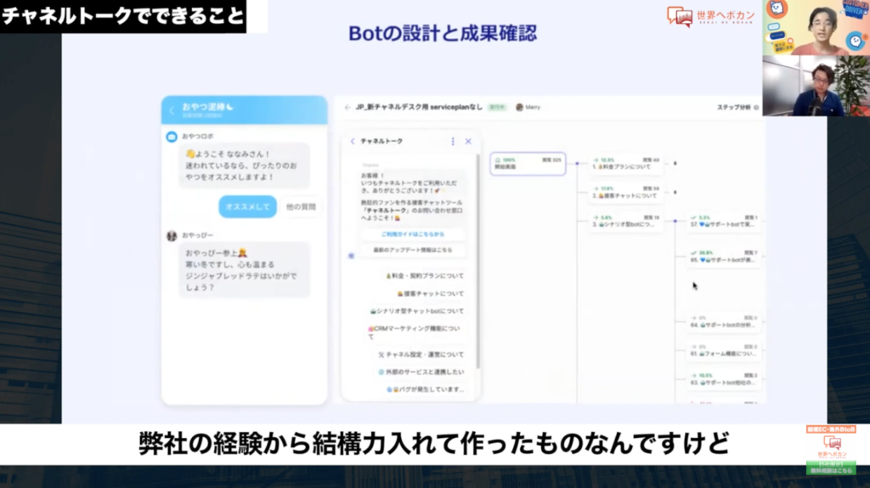Select the 1. 料金プランについて node
Screen dimensions: 870x488
coord(625,164)
